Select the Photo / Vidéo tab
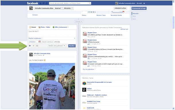This screenshot has width=175, height=110. [x=44, y=27]
